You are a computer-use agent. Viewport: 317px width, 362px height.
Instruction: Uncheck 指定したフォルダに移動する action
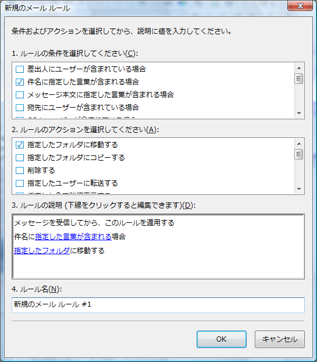[20, 145]
